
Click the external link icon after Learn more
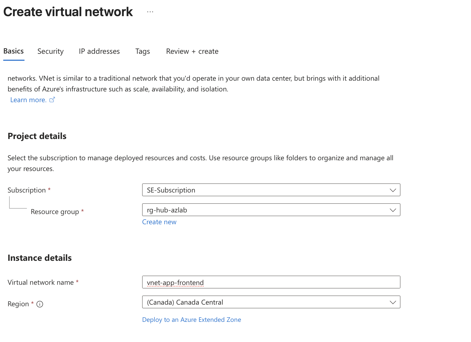pyautogui.click(x=52, y=100)
